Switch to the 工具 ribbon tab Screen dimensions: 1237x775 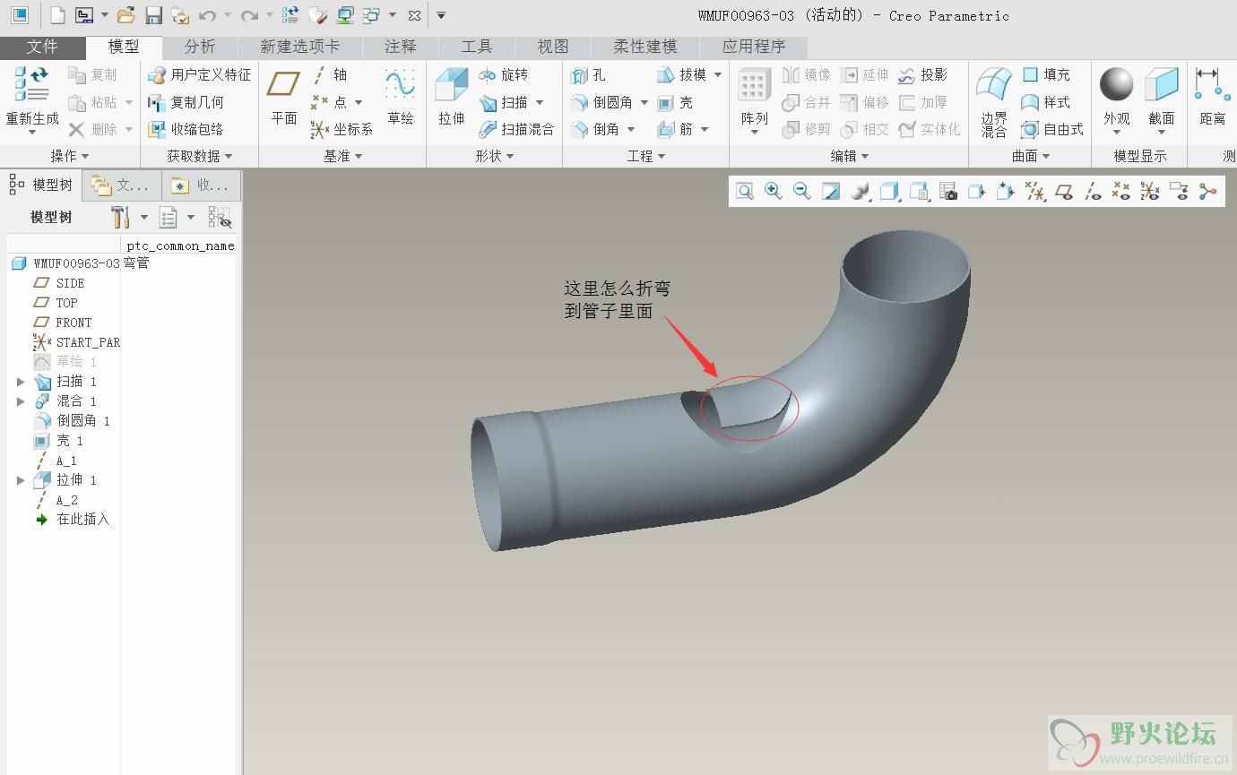click(477, 47)
